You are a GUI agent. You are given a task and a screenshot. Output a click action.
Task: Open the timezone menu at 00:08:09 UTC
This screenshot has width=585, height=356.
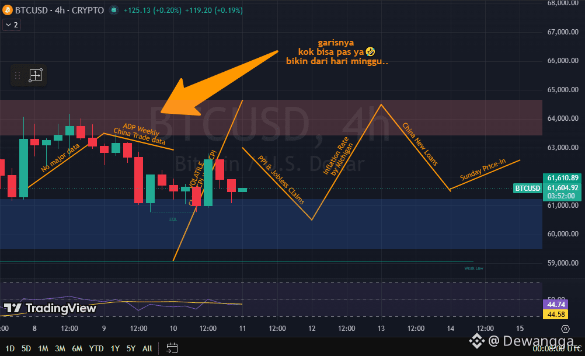click(x=556, y=348)
